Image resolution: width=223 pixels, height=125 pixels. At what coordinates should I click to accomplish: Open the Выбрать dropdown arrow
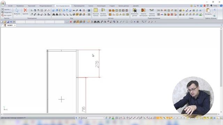(17, 15)
